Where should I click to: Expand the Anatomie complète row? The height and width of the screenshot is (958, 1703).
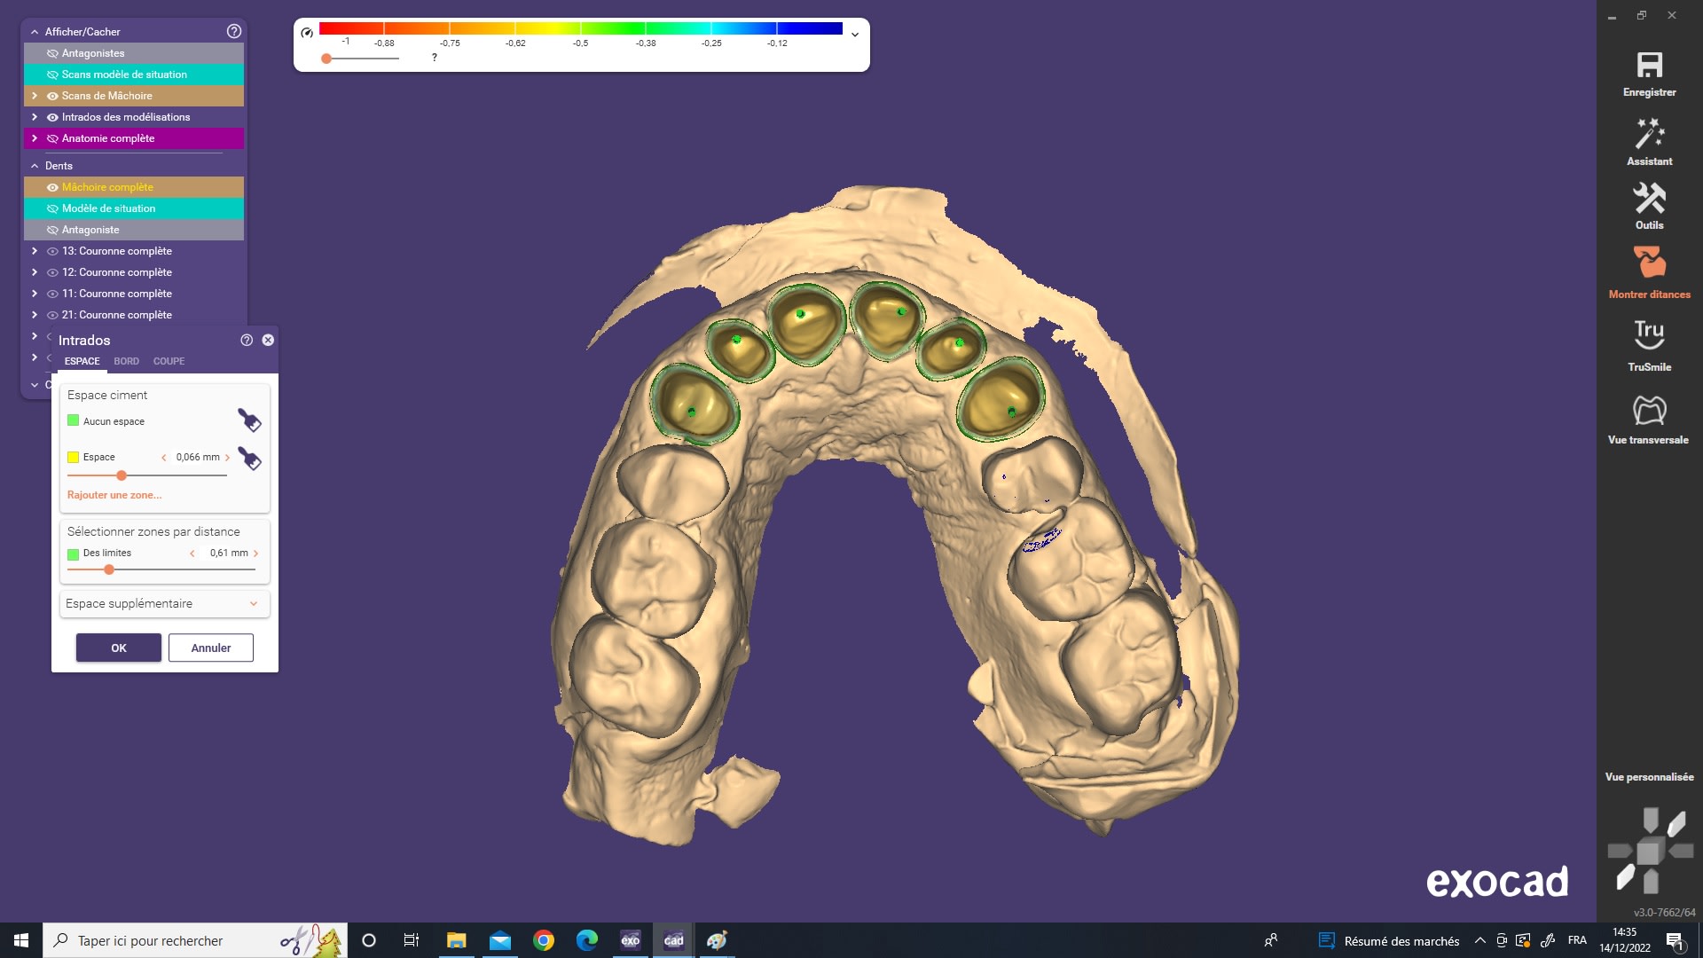[35, 138]
